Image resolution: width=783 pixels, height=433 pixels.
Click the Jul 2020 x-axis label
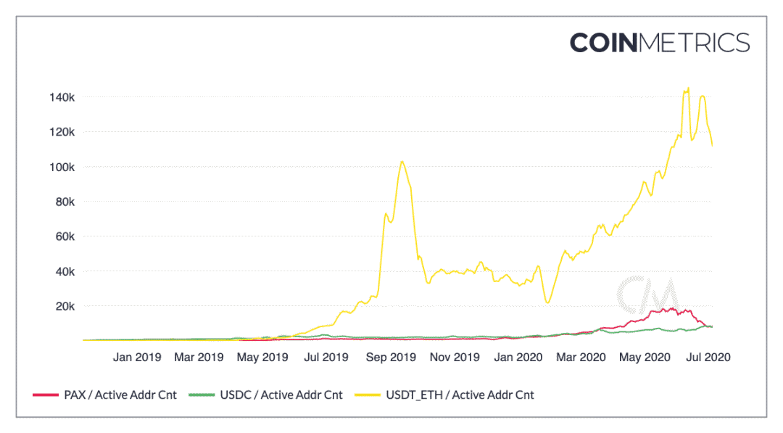pyautogui.click(x=708, y=357)
